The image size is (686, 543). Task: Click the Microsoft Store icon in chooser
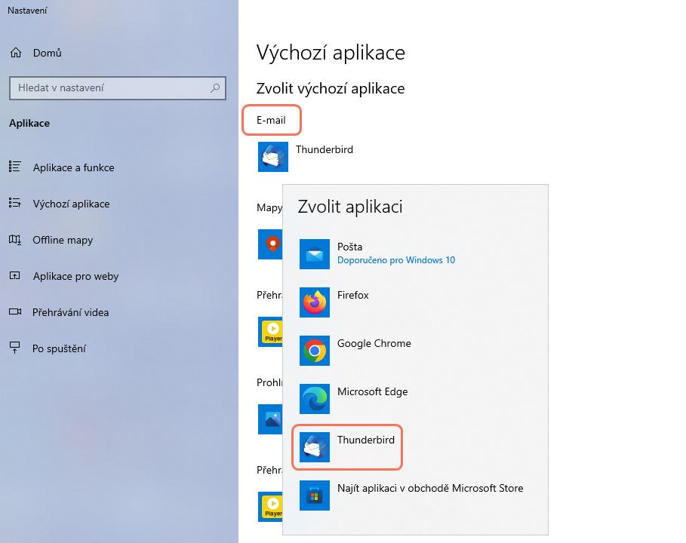point(315,495)
